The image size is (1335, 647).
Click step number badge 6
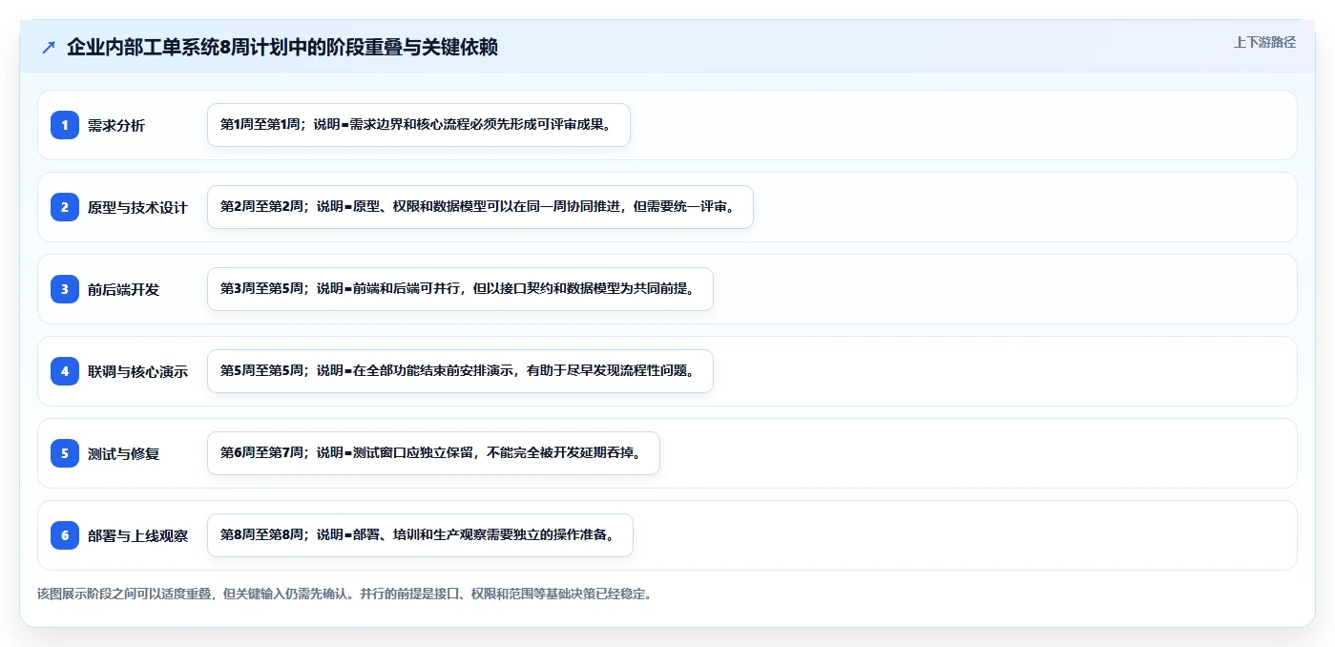[x=65, y=535]
